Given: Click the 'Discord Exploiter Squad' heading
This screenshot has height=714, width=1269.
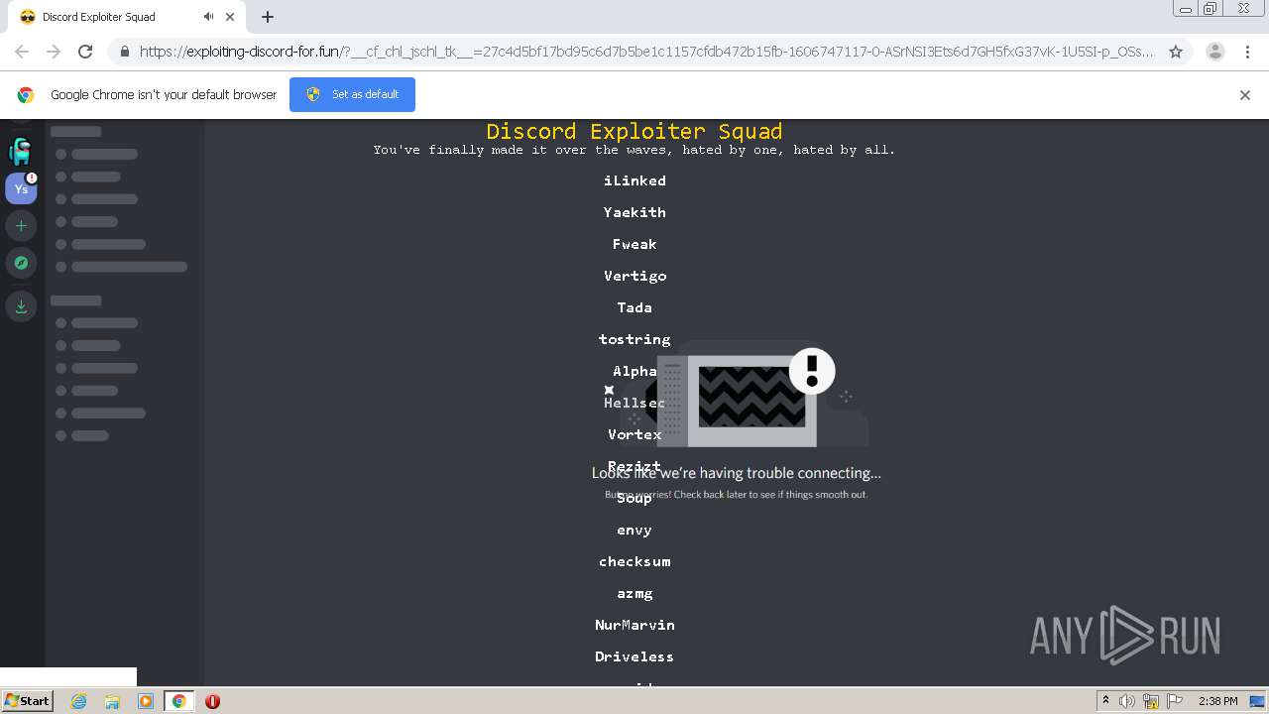Looking at the screenshot, I should point(634,131).
